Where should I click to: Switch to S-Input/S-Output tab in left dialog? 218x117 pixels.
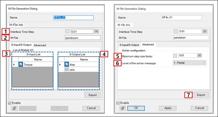[21, 45]
